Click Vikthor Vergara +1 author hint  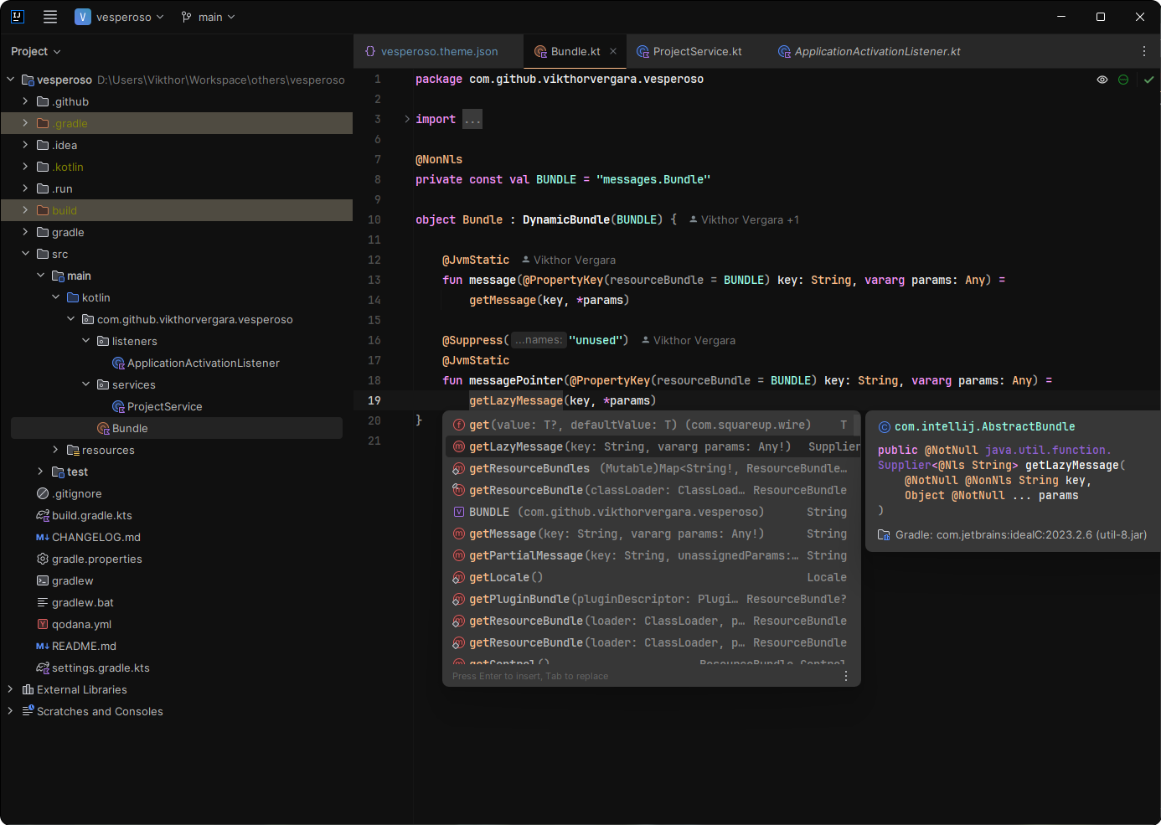coord(744,219)
